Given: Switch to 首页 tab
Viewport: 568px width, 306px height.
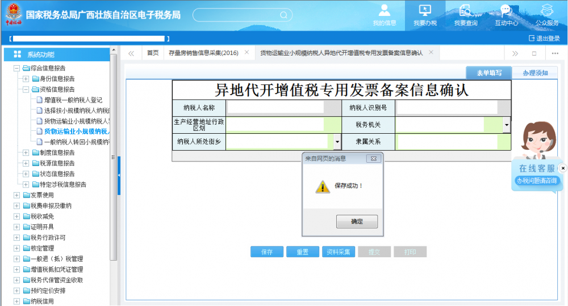Looking at the screenshot, I should tap(152, 53).
